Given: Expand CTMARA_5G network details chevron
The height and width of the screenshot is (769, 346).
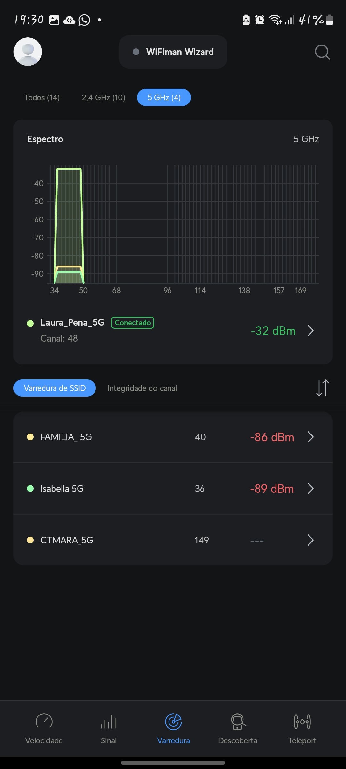Looking at the screenshot, I should (x=310, y=540).
